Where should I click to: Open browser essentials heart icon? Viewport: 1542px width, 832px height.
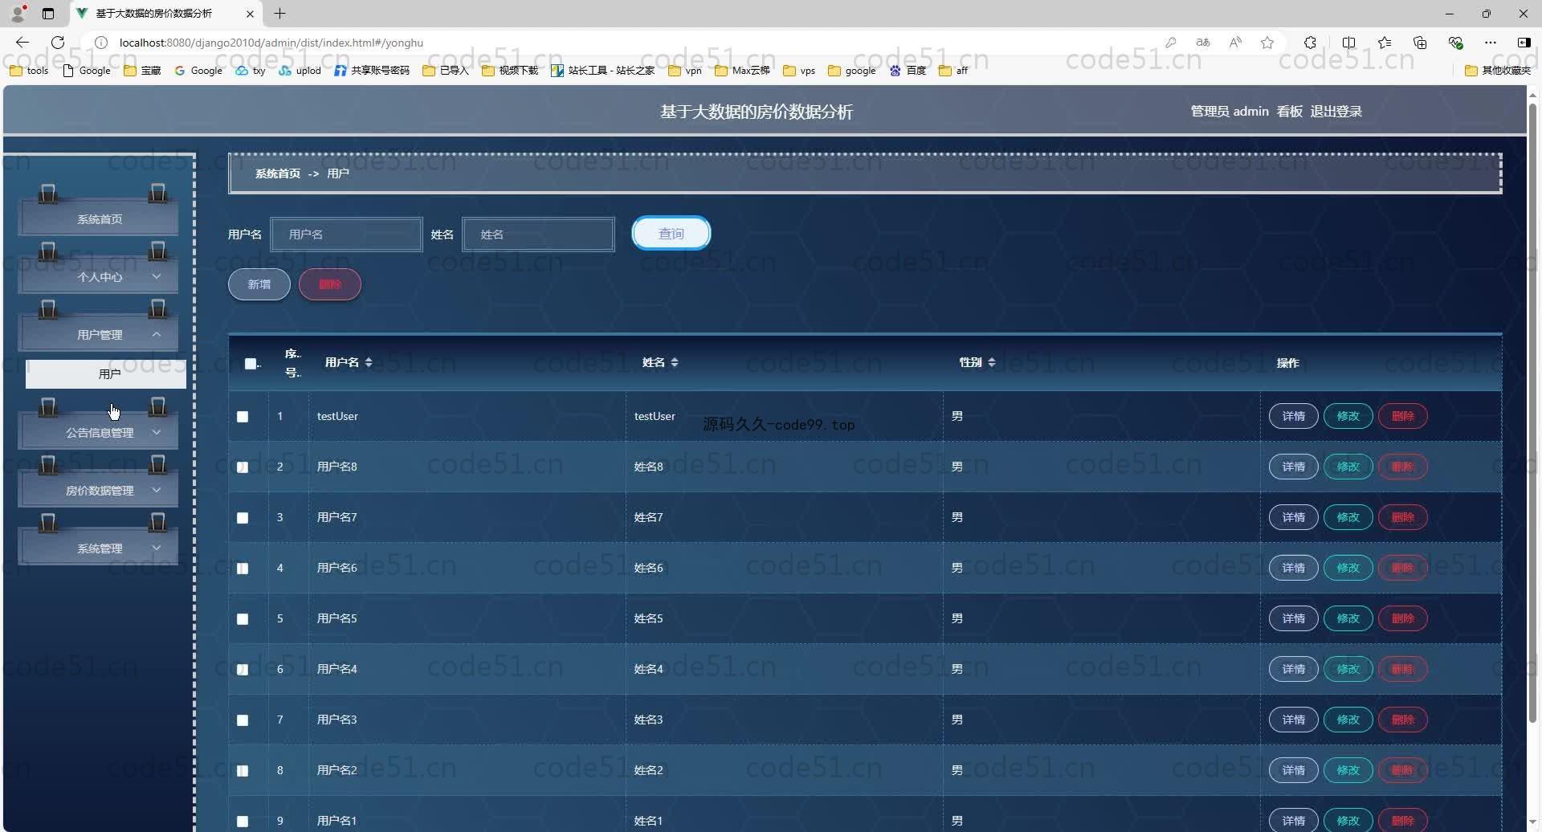click(1455, 43)
